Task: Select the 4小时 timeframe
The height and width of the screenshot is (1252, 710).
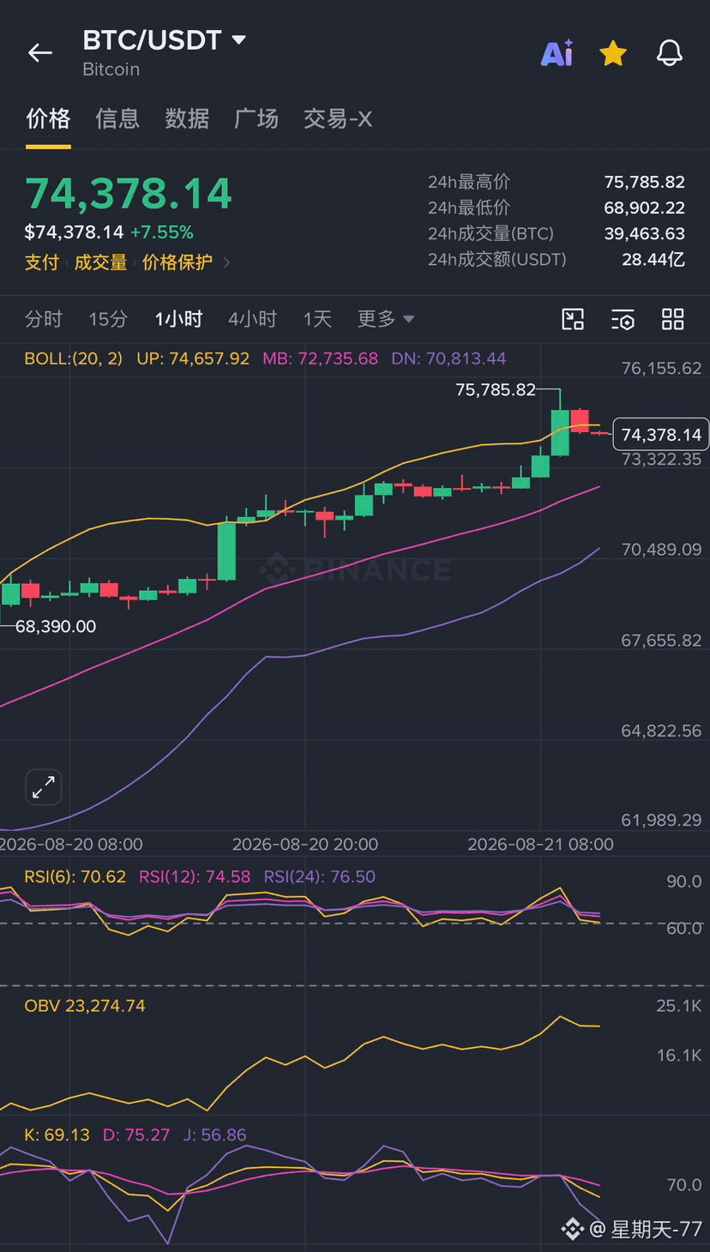Action: coord(253,319)
